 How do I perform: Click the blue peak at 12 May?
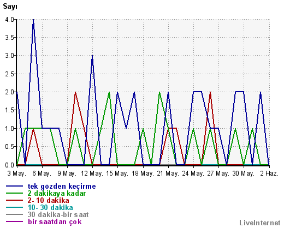coord(92,56)
